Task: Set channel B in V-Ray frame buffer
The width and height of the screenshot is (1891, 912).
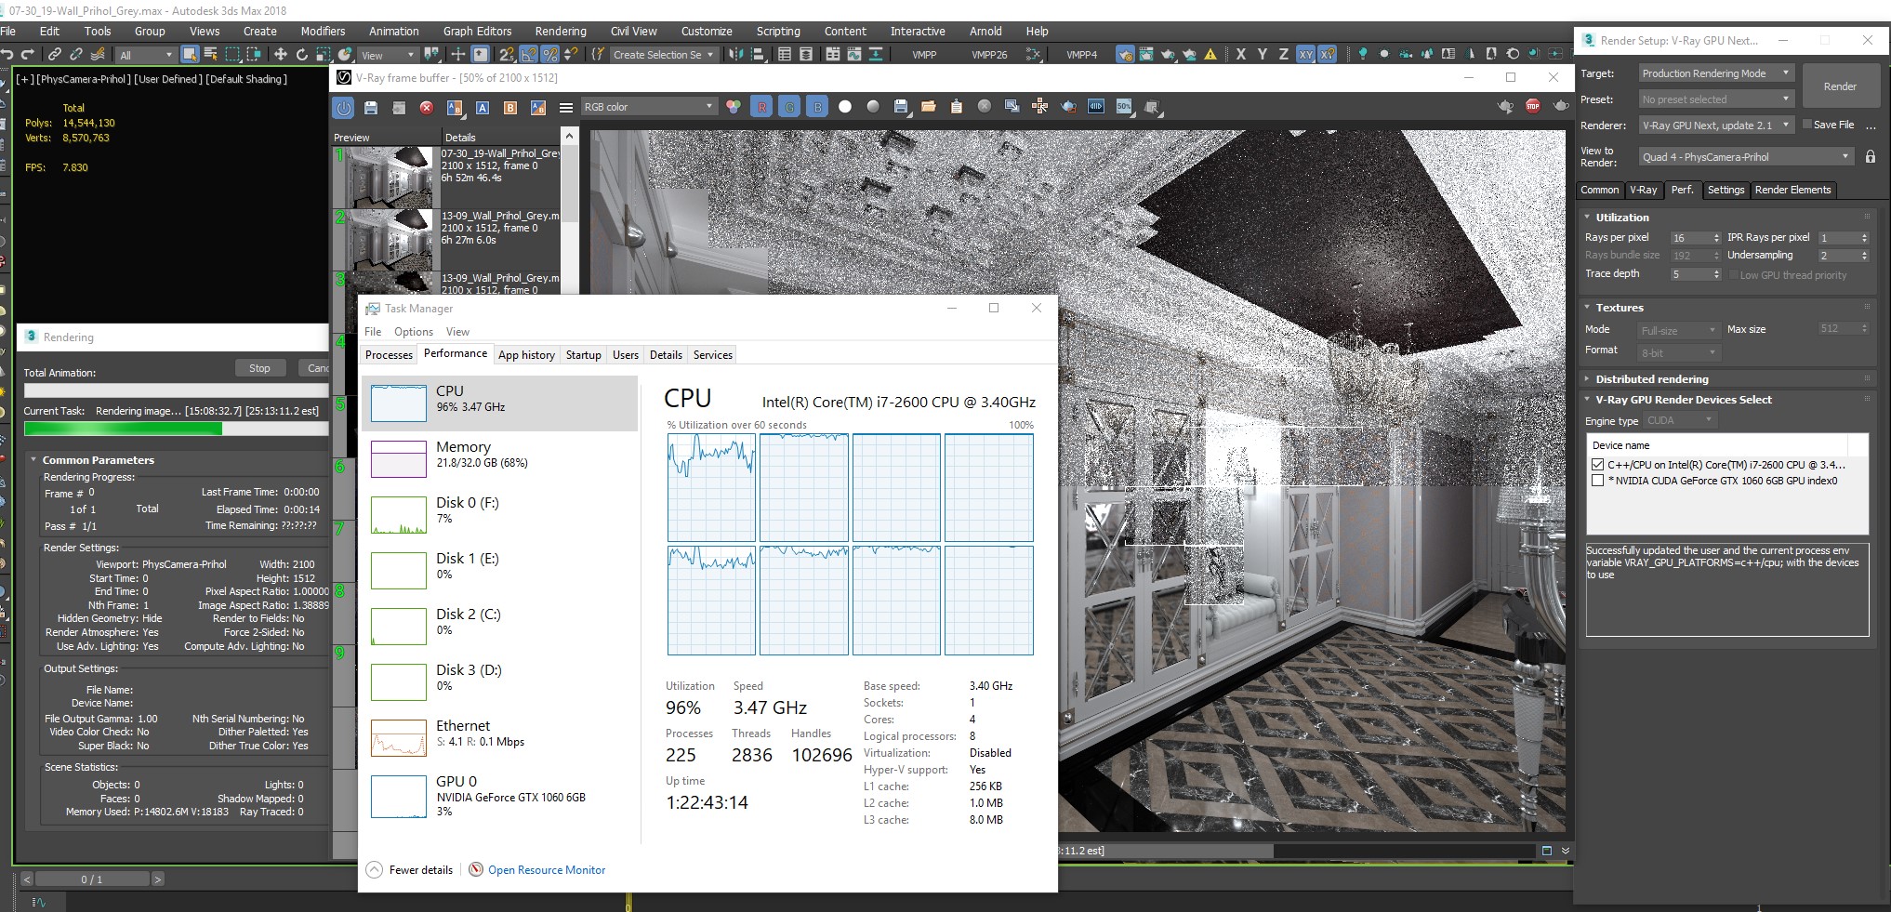Action: [510, 108]
